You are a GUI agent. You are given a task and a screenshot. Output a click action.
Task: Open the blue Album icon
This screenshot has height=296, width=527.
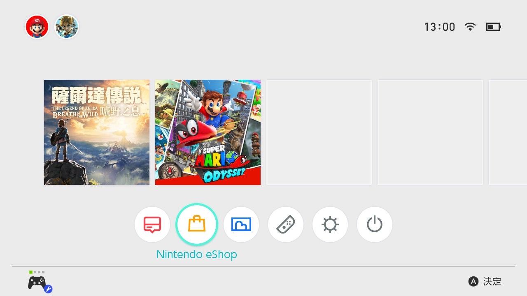click(241, 224)
